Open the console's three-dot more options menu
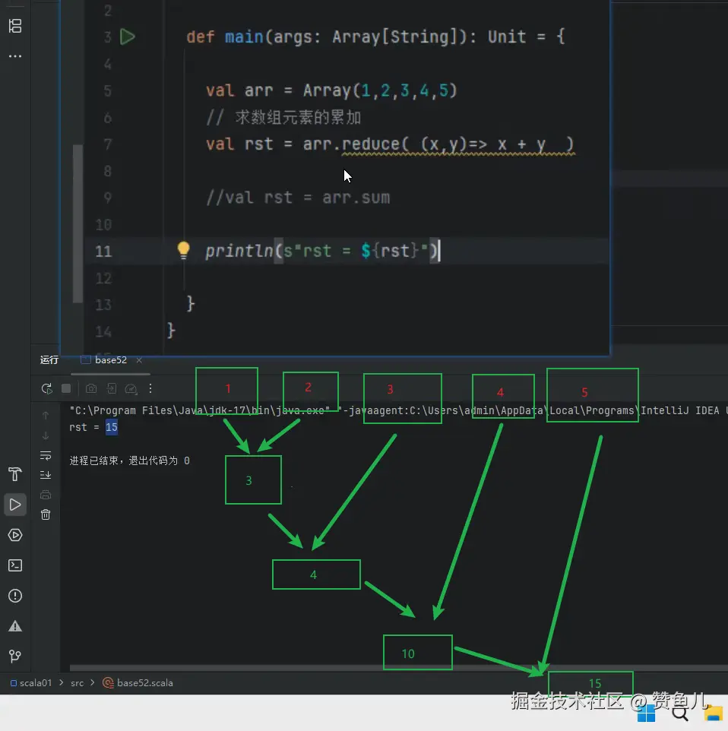728x731 pixels. (x=149, y=388)
